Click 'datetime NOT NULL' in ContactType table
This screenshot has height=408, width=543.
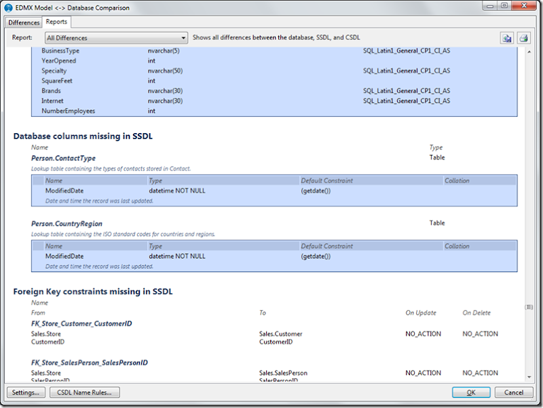(177, 191)
